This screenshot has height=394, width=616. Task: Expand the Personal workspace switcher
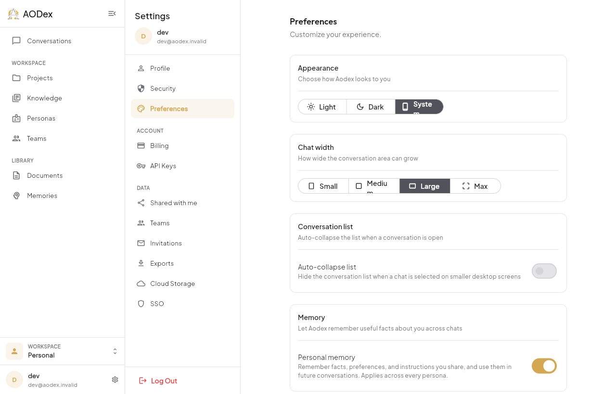(63, 351)
